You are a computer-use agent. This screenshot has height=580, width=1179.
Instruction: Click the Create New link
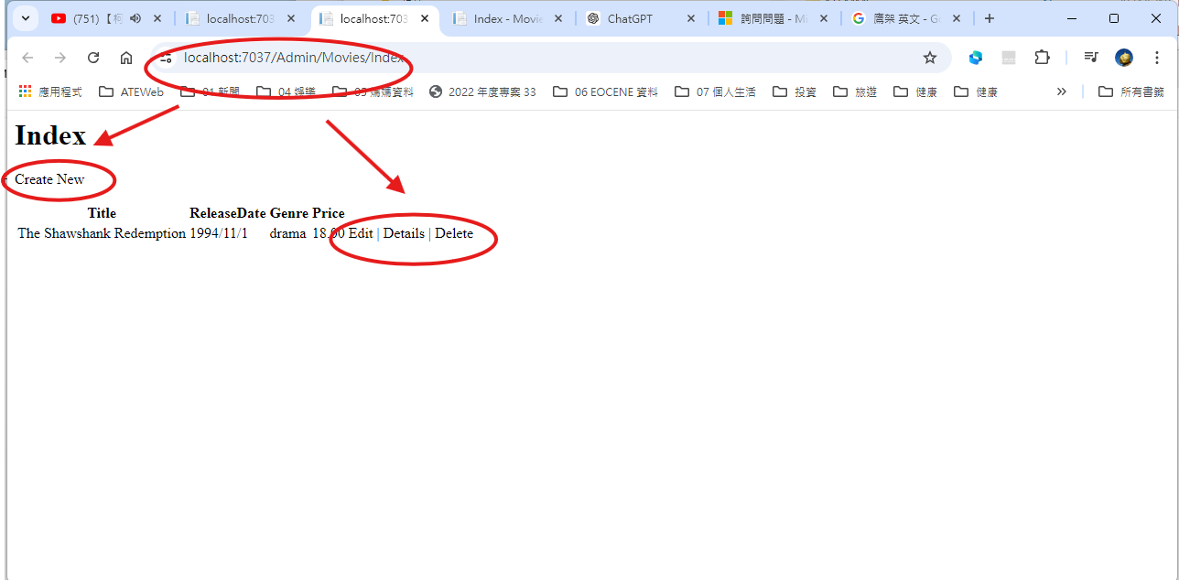click(x=49, y=179)
